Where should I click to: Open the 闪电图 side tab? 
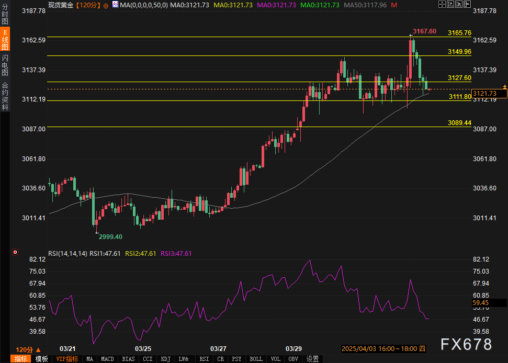coord(5,65)
